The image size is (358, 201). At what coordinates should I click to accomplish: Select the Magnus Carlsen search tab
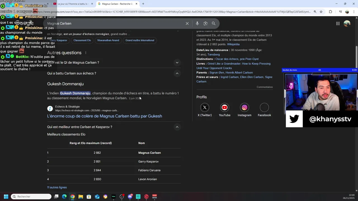[117, 4]
